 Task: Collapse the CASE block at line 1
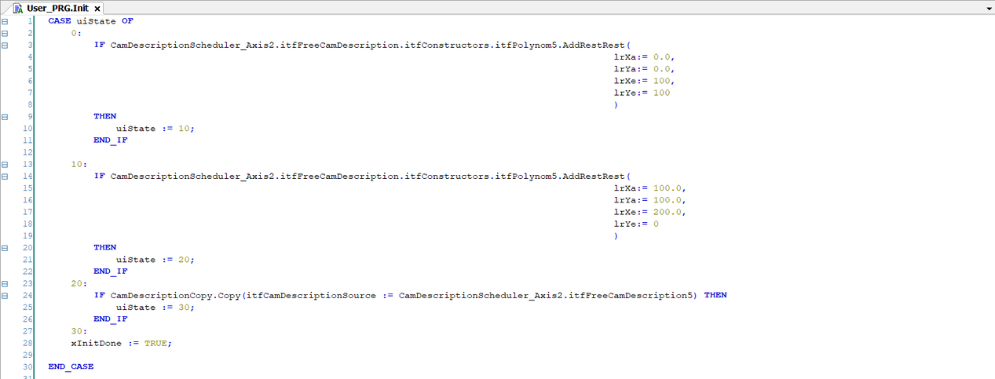point(5,21)
